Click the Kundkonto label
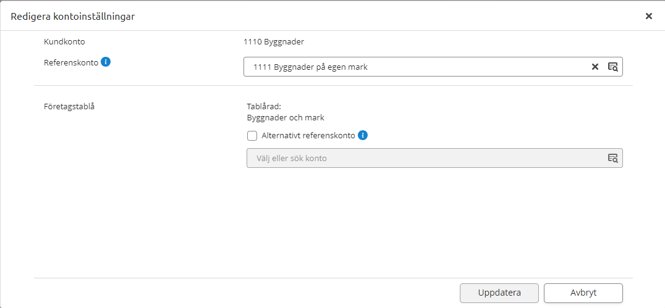Viewport: 665px width, 308px height. (x=64, y=42)
